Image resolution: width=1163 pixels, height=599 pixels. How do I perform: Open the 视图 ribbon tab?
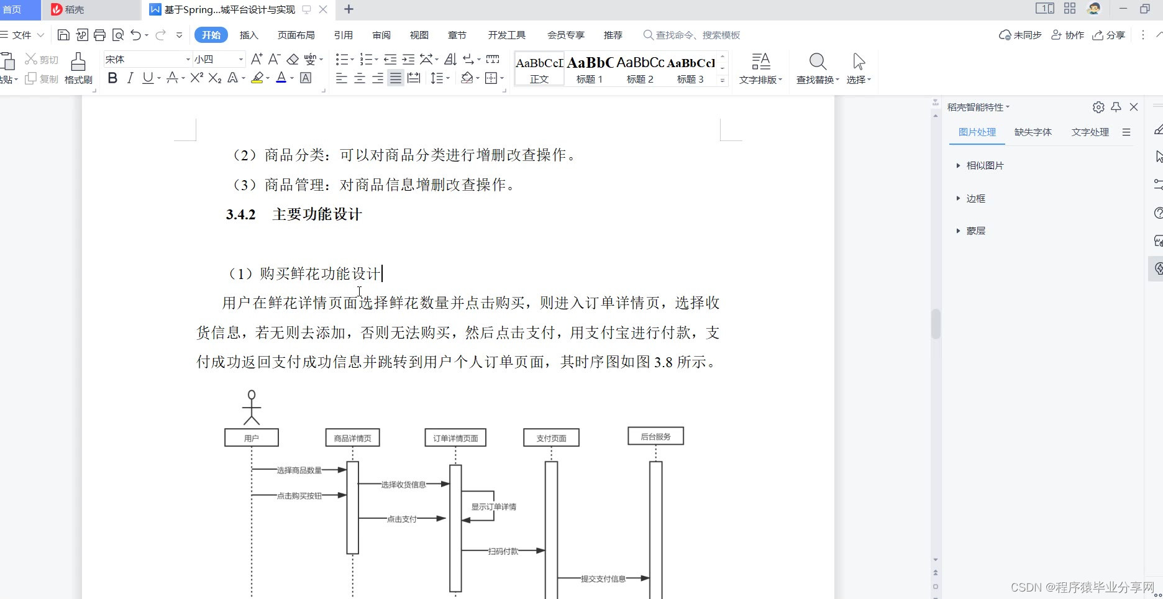pyautogui.click(x=419, y=35)
